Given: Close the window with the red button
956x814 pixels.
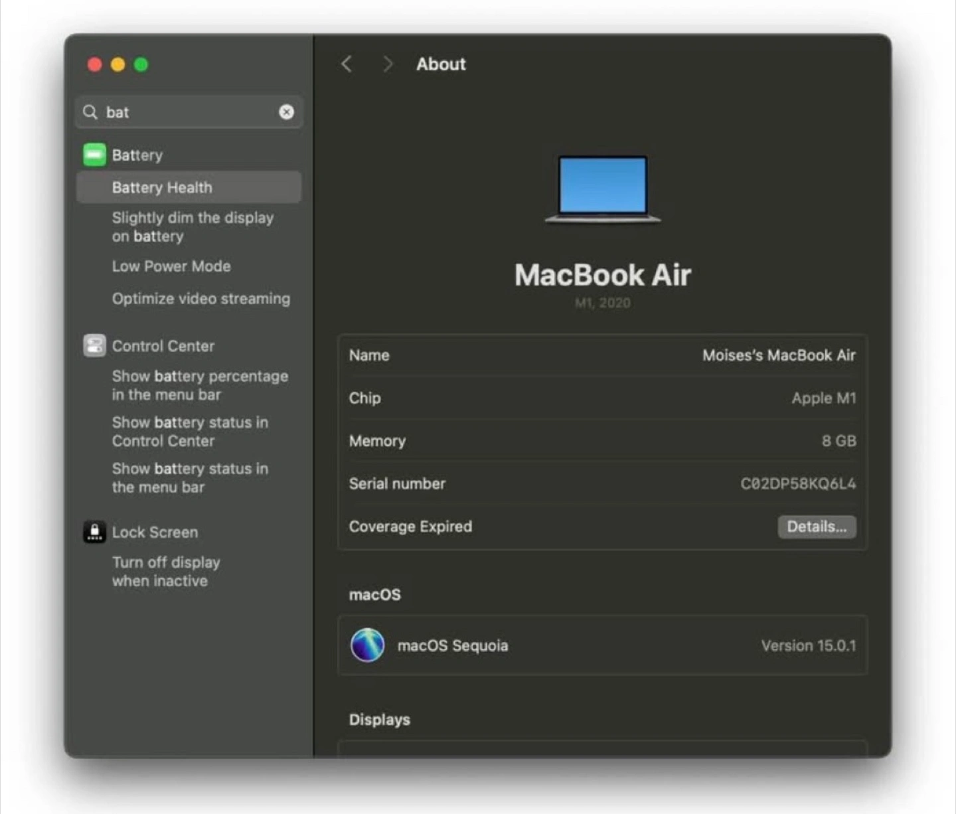Looking at the screenshot, I should pos(94,64).
